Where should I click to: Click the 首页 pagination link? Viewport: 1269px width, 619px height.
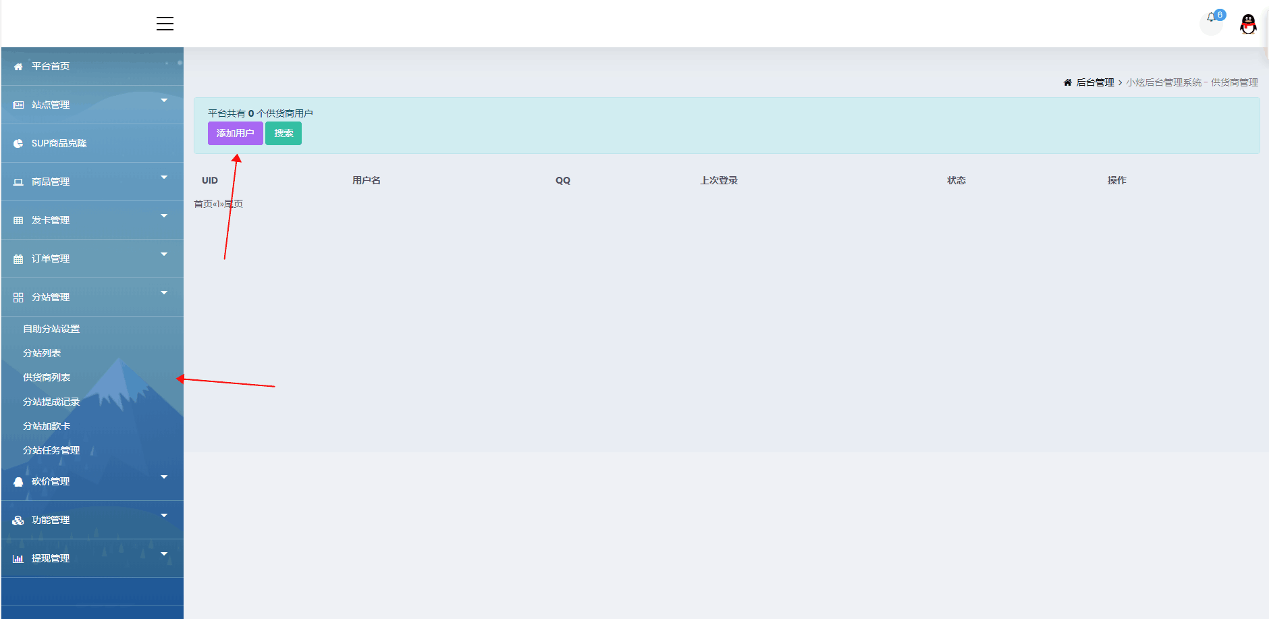[x=203, y=204]
